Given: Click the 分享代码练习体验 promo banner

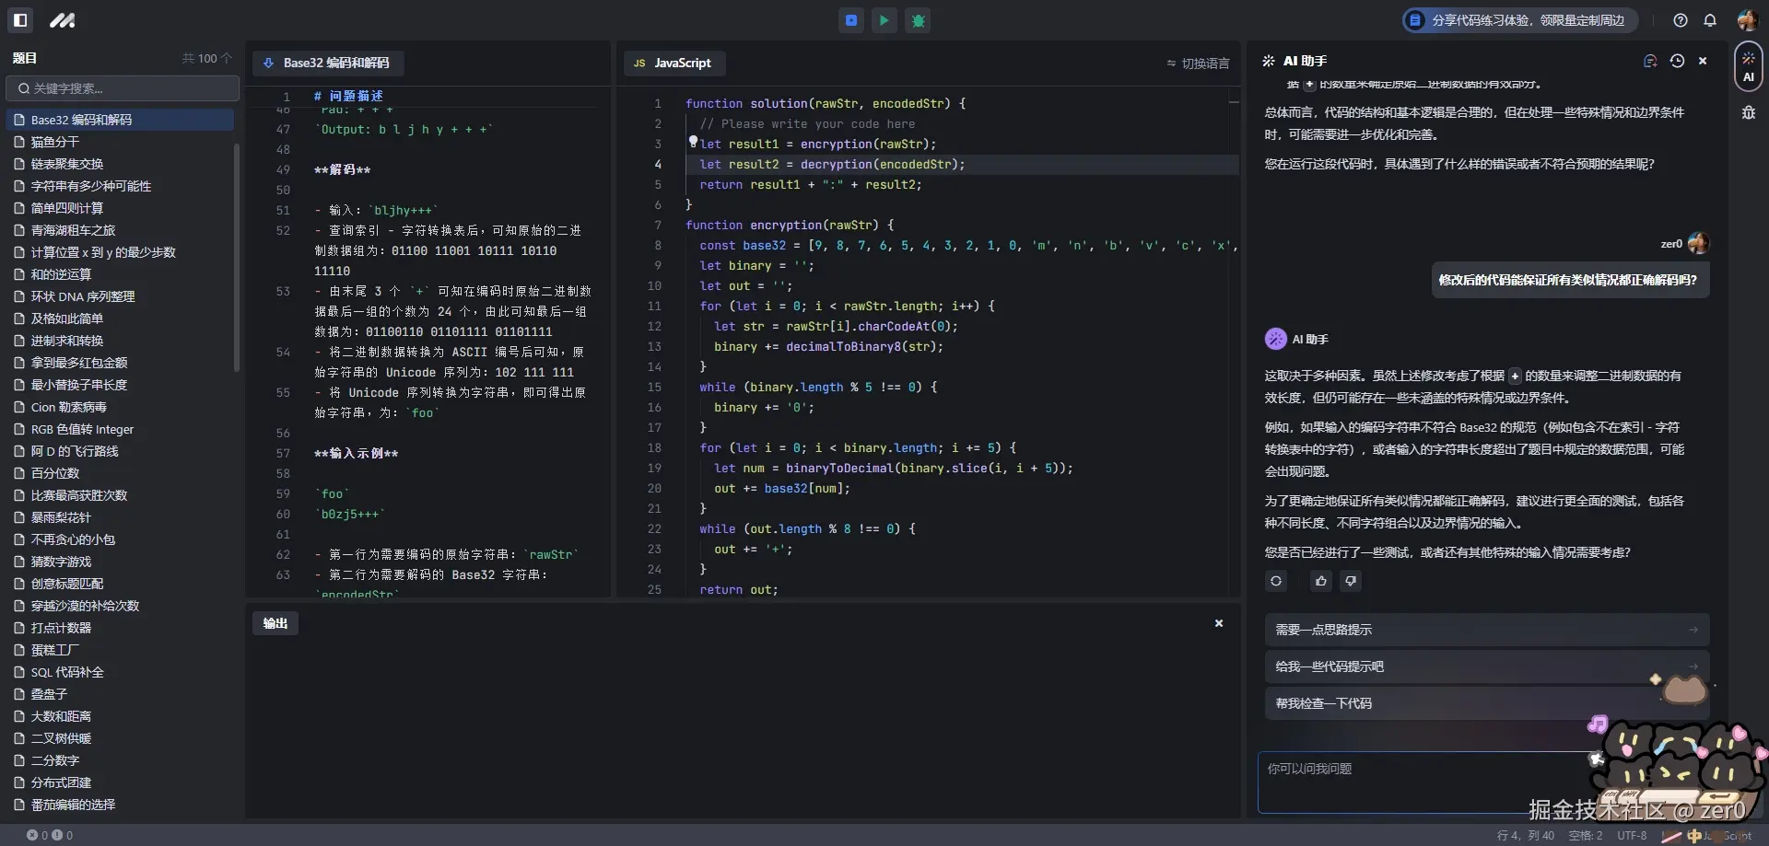Looking at the screenshot, I should (x=1519, y=20).
